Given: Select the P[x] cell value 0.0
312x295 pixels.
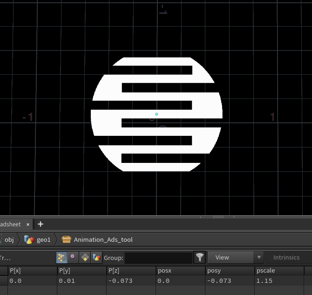Looking at the screenshot, I should (33, 281).
